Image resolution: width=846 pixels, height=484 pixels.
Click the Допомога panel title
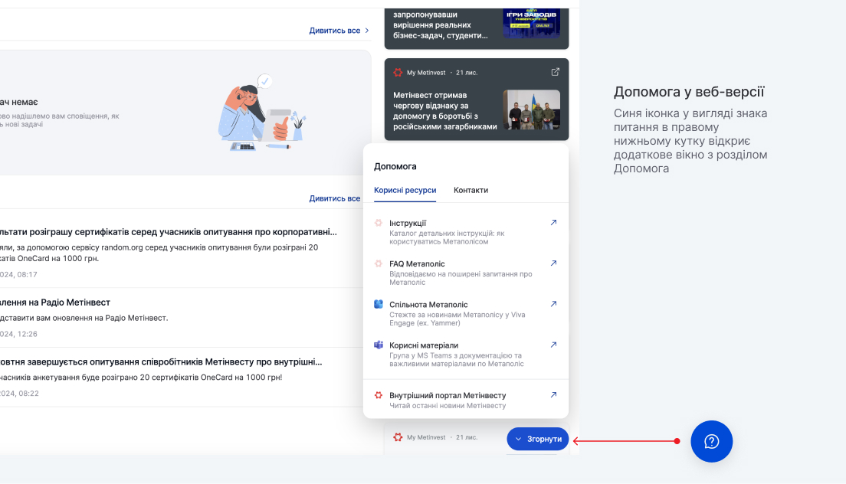coord(395,166)
